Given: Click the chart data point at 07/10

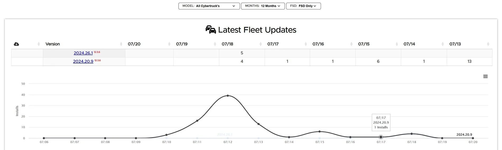Looking at the screenshot, I should click(x=166, y=135).
